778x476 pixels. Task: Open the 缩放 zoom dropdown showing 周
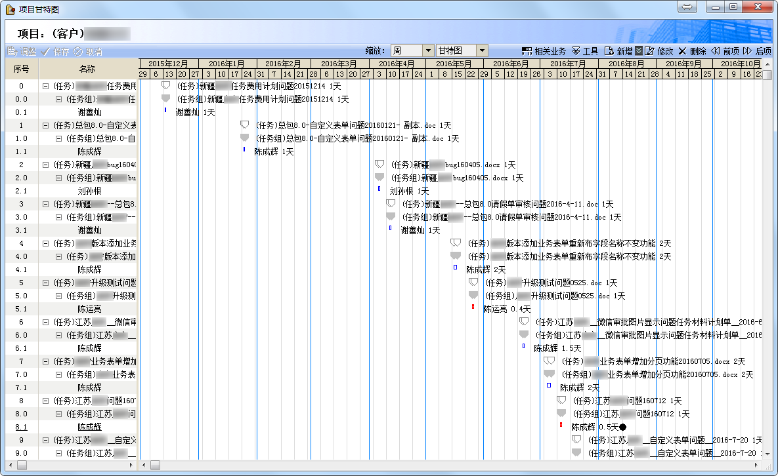[427, 50]
